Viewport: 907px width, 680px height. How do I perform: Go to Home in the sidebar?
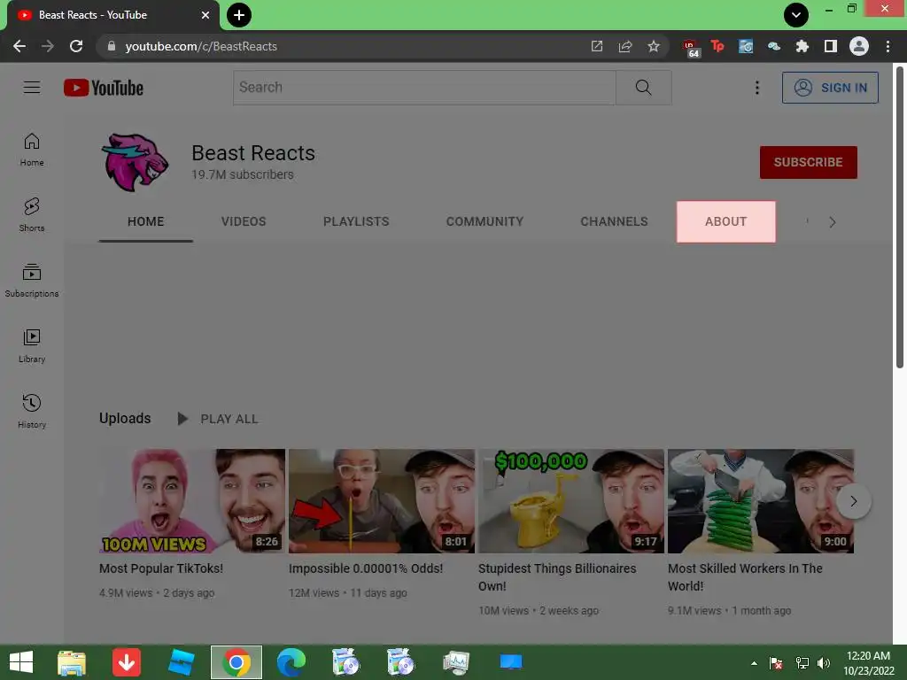coord(32,149)
